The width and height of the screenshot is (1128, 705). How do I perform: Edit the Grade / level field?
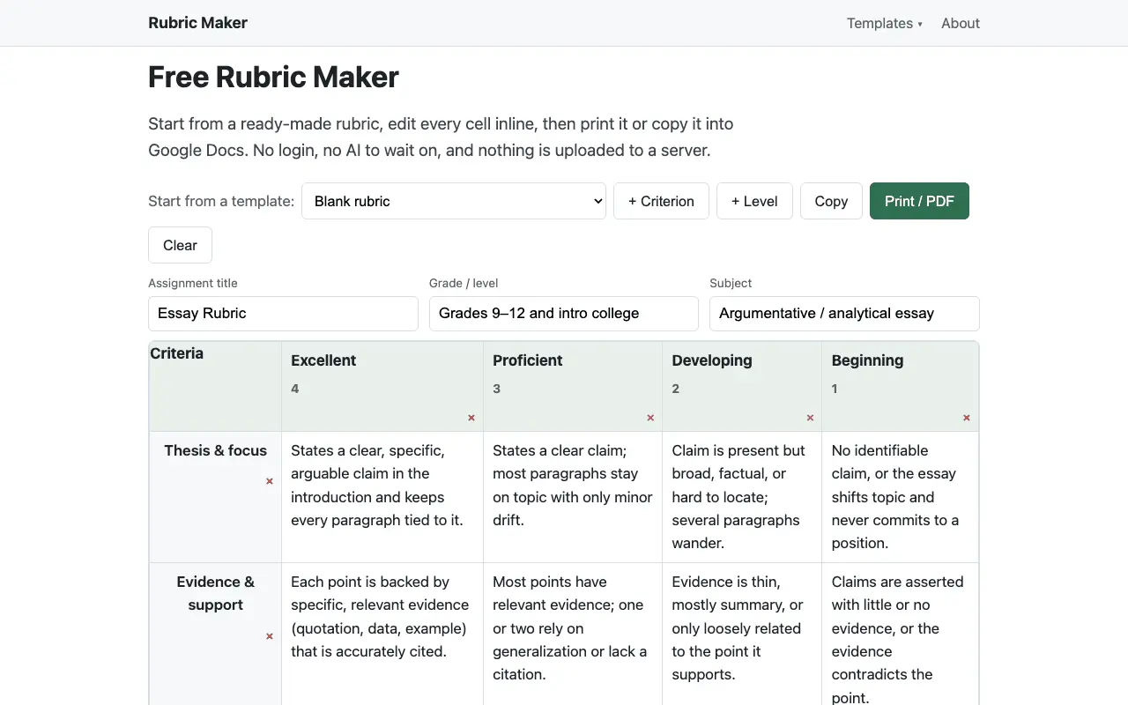[x=564, y=314]
